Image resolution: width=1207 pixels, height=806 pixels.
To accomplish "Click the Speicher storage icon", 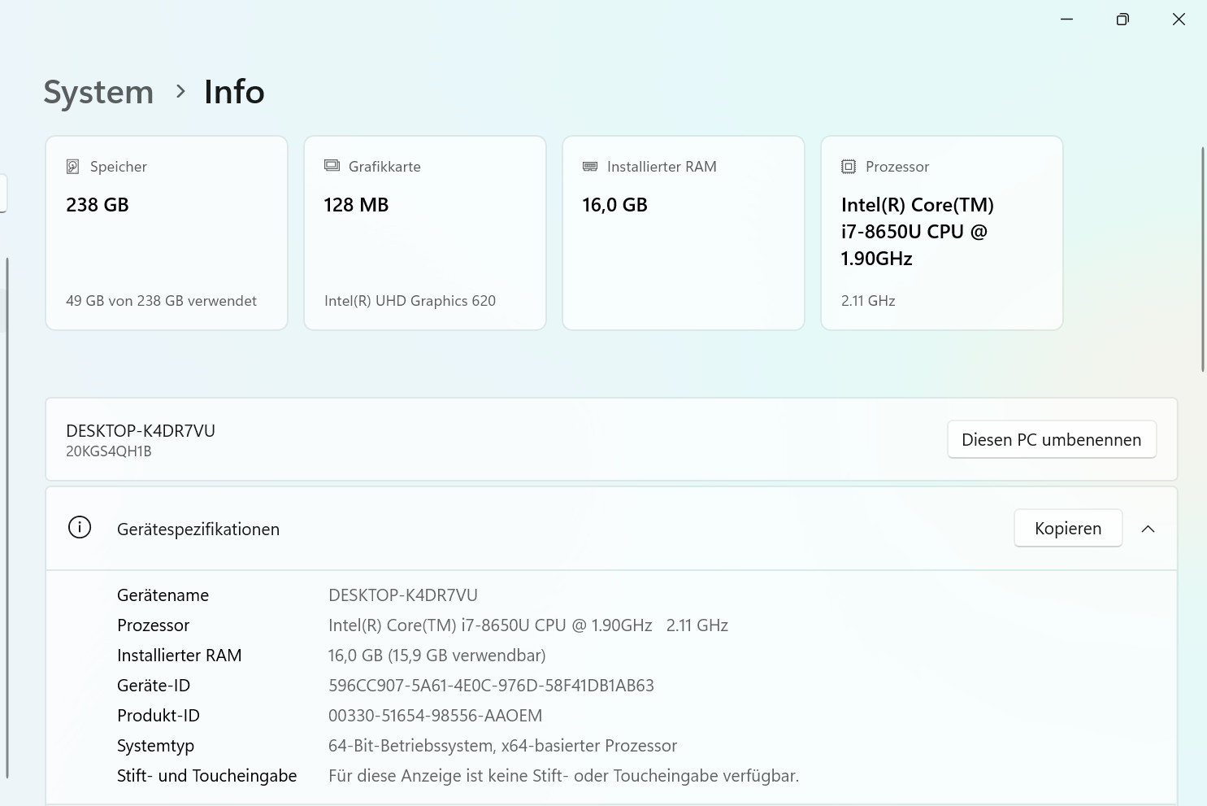I will coord(72,167).
